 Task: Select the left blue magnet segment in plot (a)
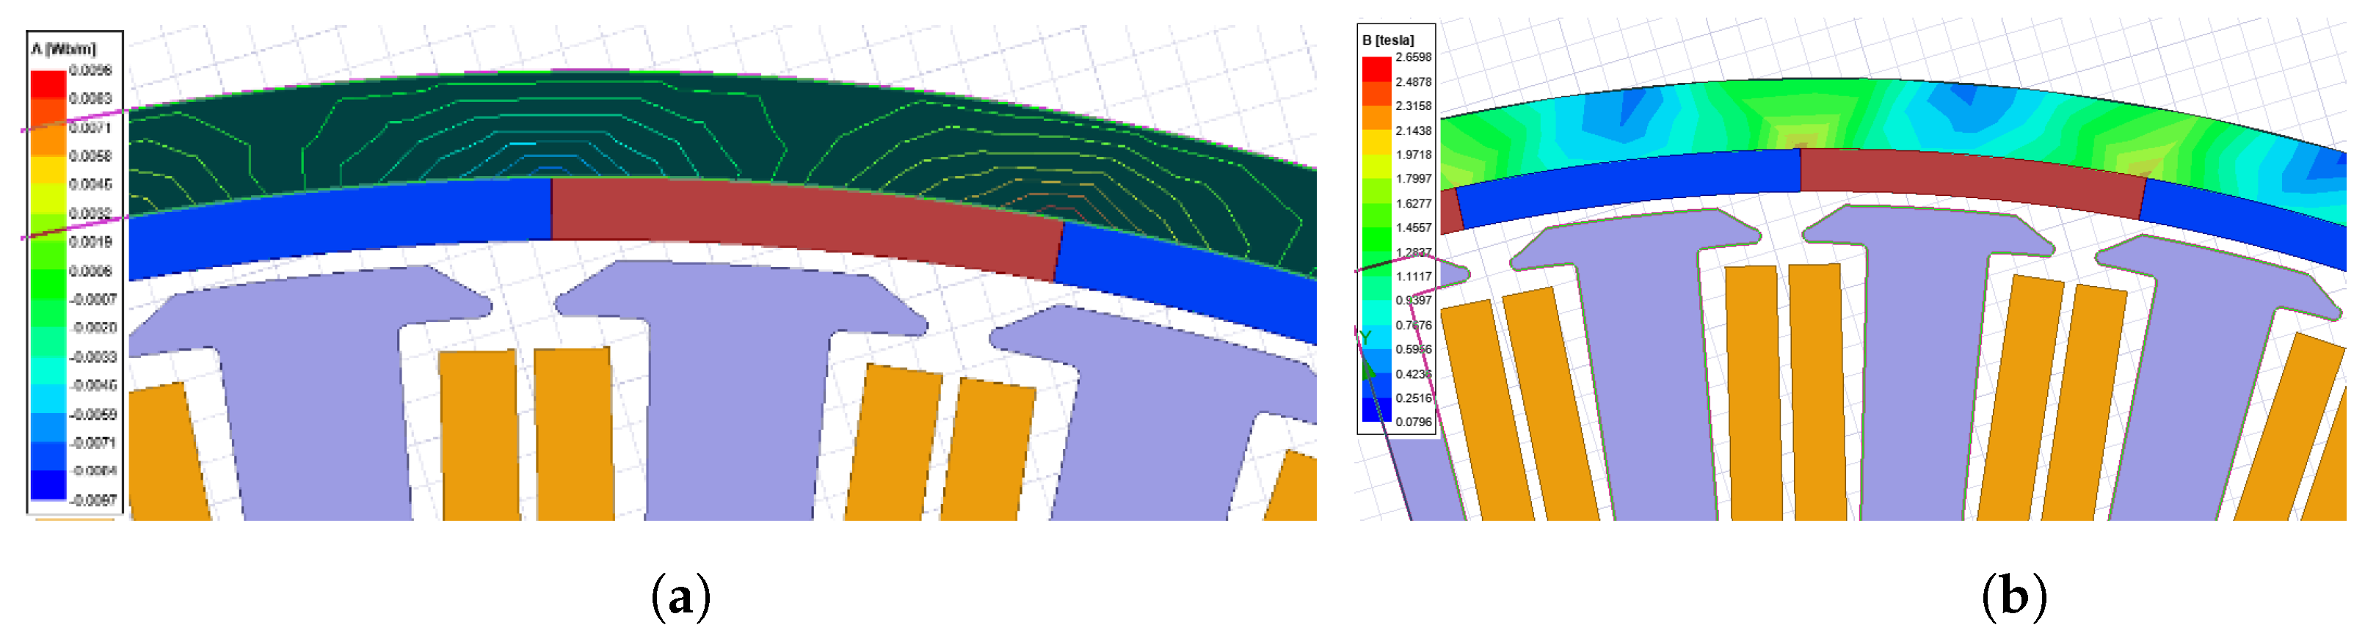coord(340,230)
